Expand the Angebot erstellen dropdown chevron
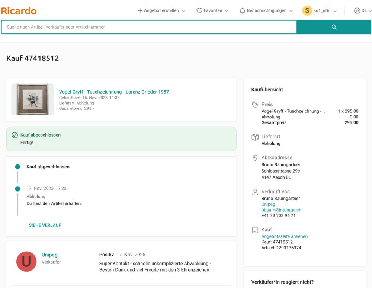The image size is (372, 288). [183, 11]
